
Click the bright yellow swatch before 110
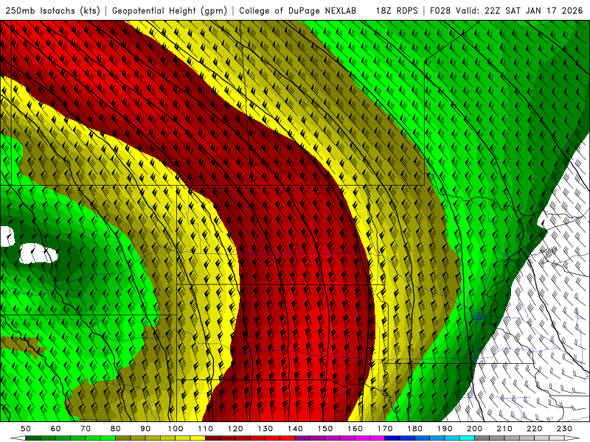198,438
